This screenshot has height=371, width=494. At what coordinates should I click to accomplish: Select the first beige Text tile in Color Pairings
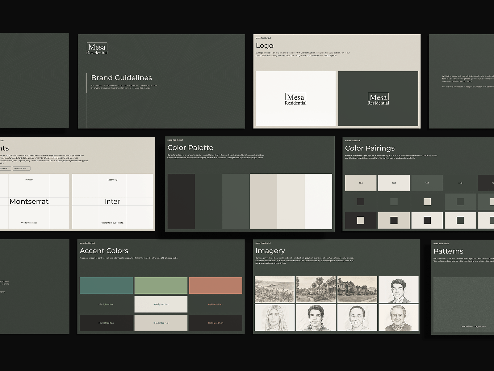pyautogui.click(x=361, y=183)
